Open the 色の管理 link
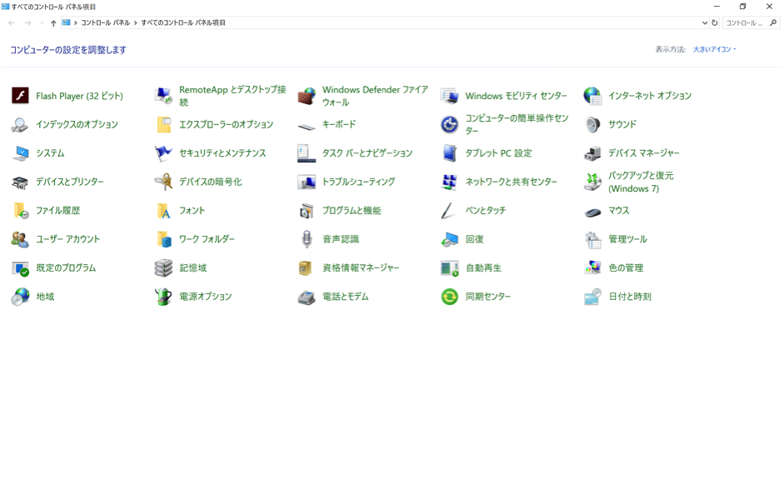Image resolution: width=784 pixels, height=500 pixels. click(x=626, y=268)
